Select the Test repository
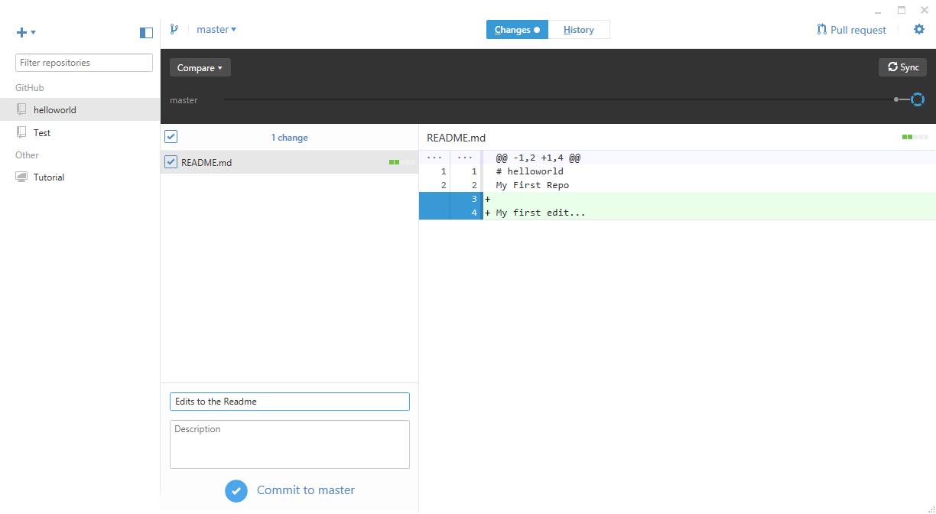This screenshot has width=936, height=514. point(80,132)
